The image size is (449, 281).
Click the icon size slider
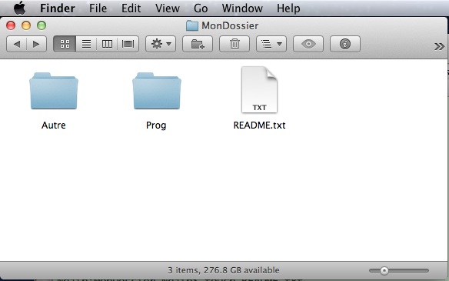[x=399, y=270]
